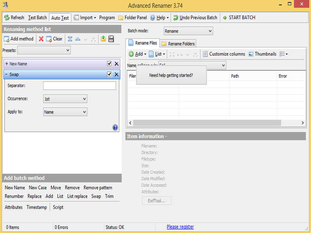Toggle Auto Test mode
Image resolution: width=311 pixels, height=233 pixels.
pos(59,17)
